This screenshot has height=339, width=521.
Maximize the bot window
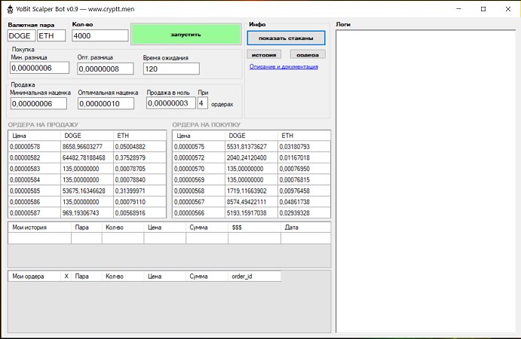483,8
